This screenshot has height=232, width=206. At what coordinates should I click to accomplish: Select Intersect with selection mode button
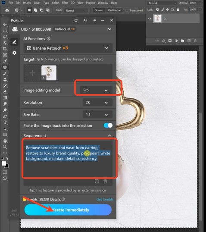click(x=48, y=10)
